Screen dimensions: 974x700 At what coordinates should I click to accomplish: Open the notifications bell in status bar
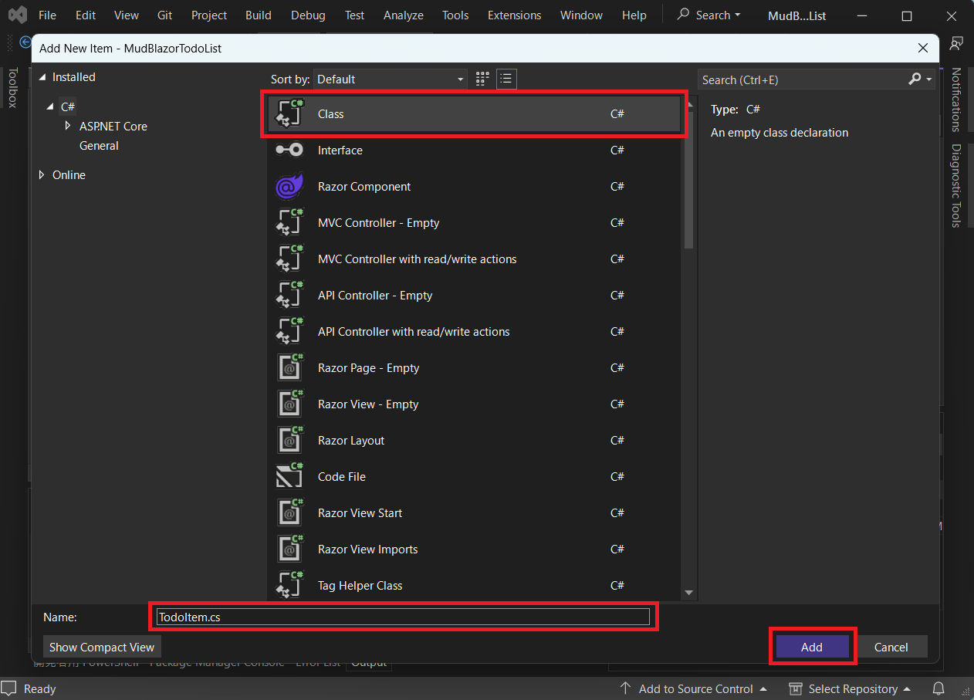(938, 688)
